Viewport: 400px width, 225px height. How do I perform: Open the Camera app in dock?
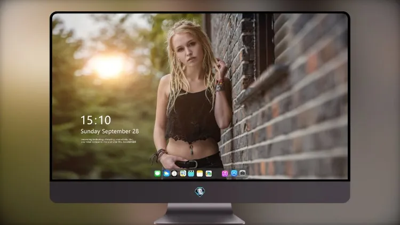pos(242,173)
